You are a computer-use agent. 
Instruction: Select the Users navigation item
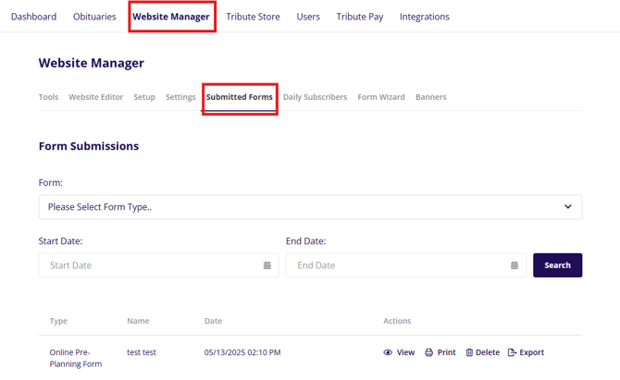click(308, 17)
